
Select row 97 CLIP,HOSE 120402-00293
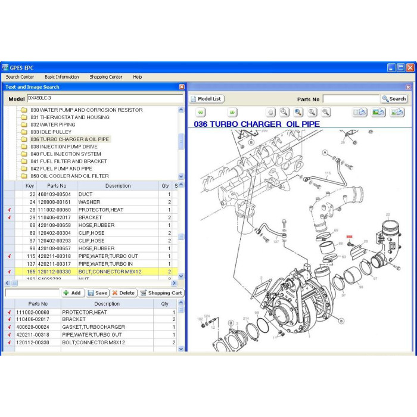[x=91, y=241]
